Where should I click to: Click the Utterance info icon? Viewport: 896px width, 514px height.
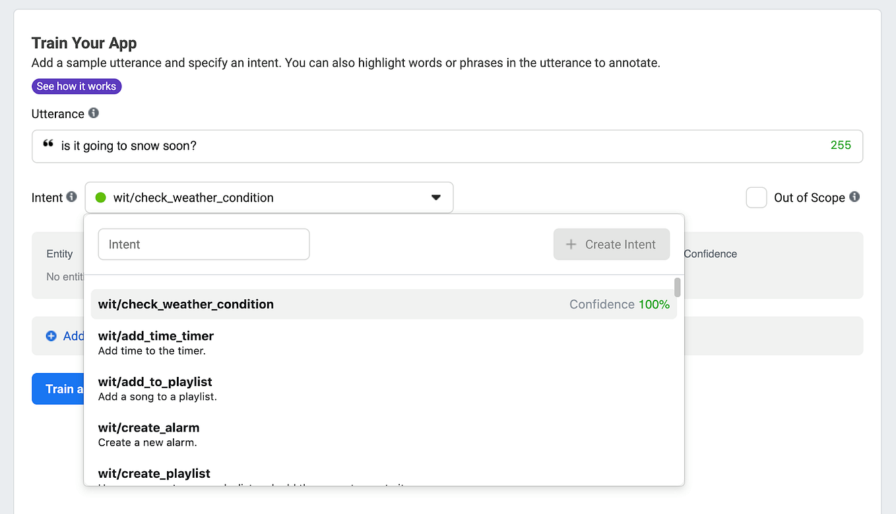pos(93,113)
